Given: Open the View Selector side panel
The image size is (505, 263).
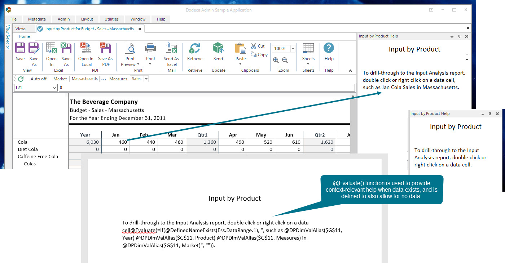Looking at the screenshot, I should (8, 37).
